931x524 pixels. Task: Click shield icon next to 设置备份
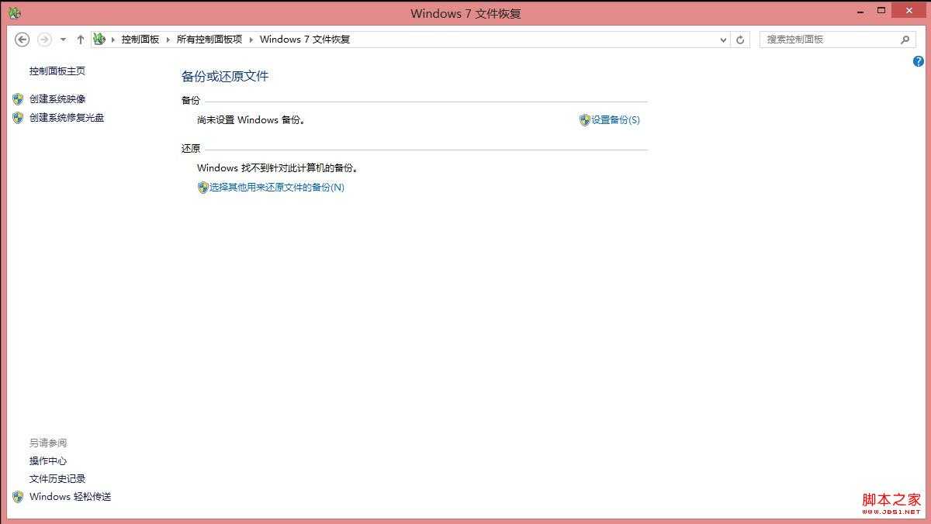click(x=585, y=120)
